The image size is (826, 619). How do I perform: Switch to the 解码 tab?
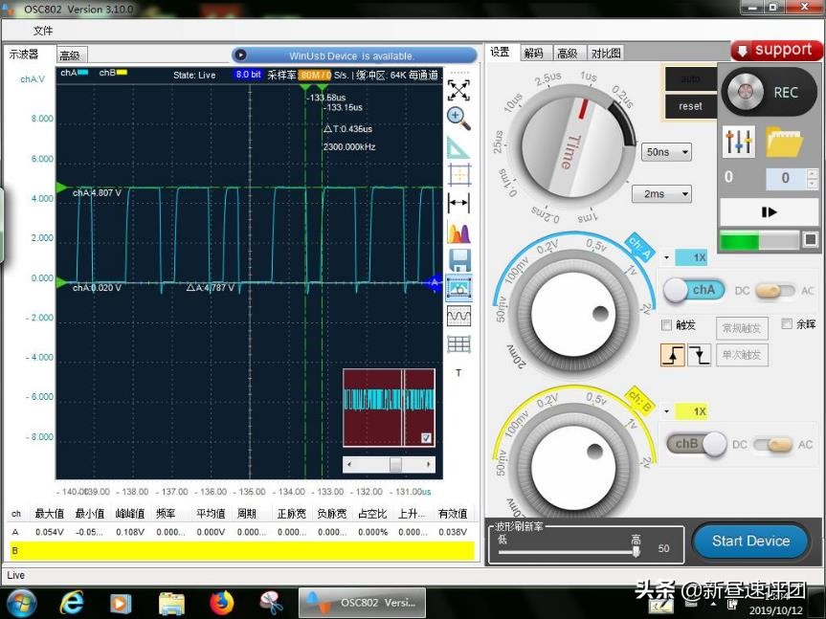coord(533,54)
